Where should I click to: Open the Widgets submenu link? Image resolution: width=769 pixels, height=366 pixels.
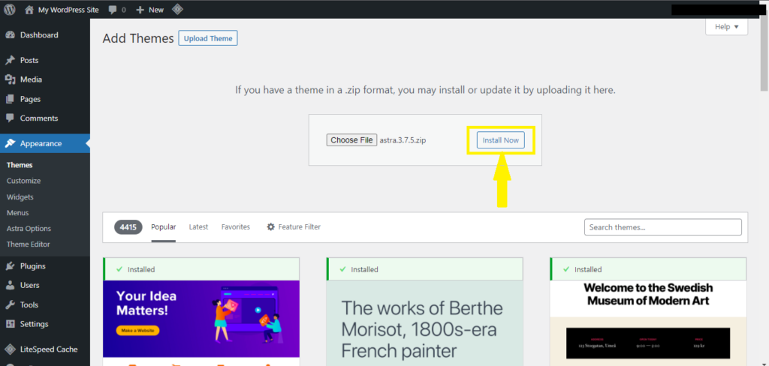click(x=20, y=197)
